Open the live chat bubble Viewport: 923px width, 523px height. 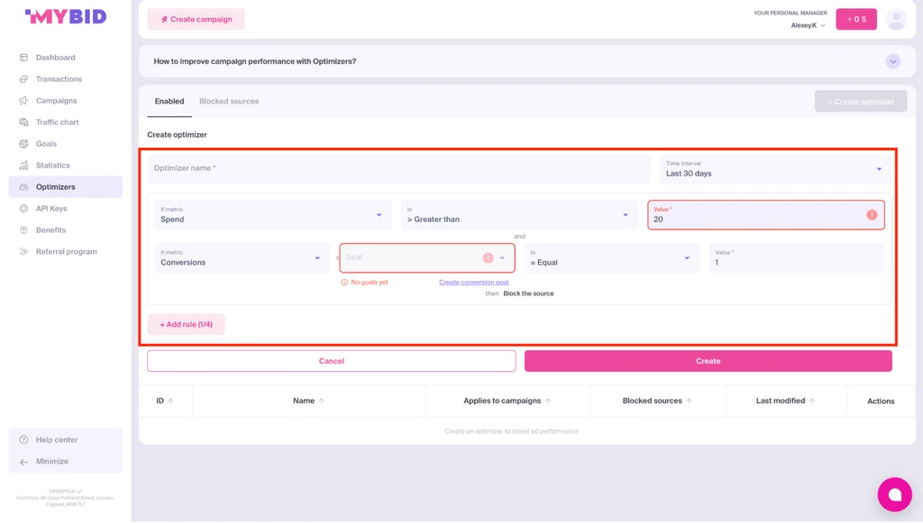[x=895, y=494]
